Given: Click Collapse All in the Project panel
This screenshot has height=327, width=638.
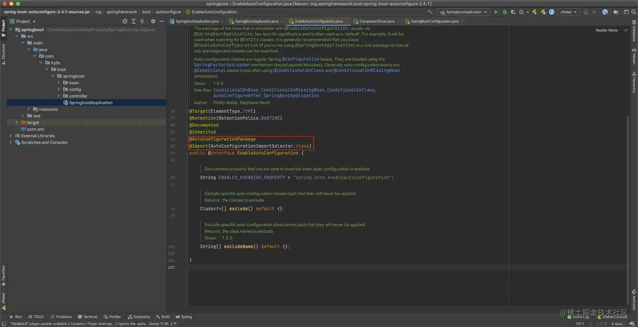Looking at the screenshot, I should [x=142, y=21].
